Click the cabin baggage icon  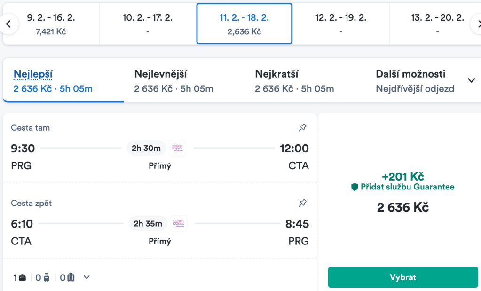[47, 277]
